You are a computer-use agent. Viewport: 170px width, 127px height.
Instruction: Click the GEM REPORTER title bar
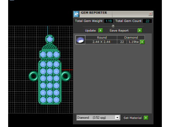coord(113,14)
